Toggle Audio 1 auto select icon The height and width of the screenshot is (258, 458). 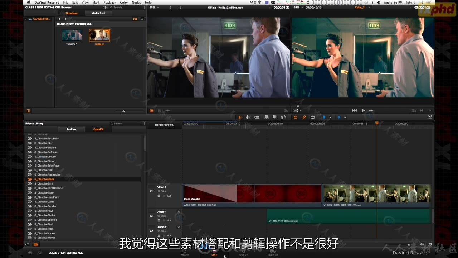click(159, 220)
